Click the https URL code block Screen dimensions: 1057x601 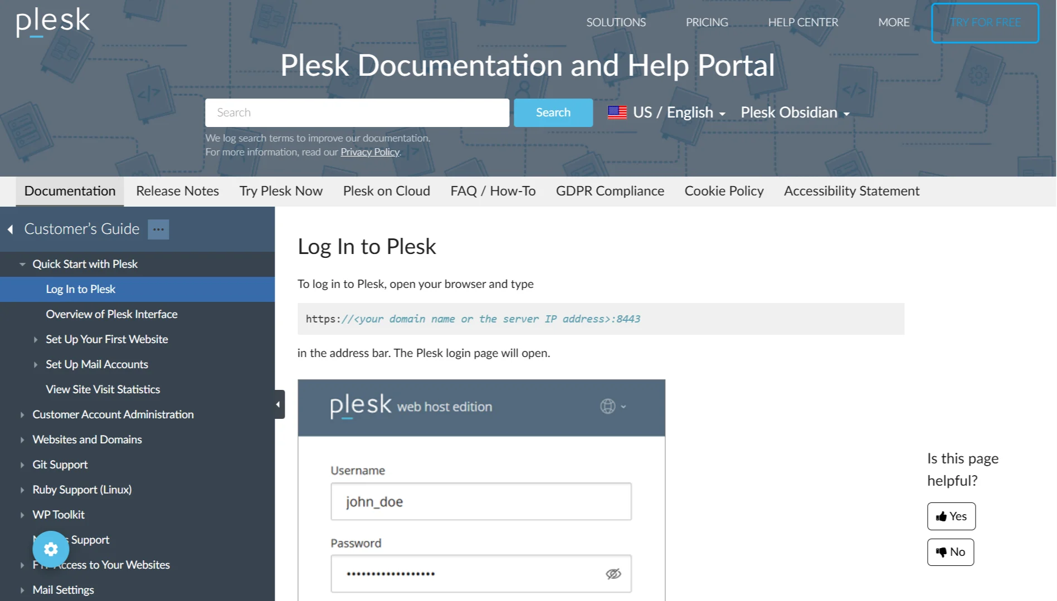click(x=601, y=319)
